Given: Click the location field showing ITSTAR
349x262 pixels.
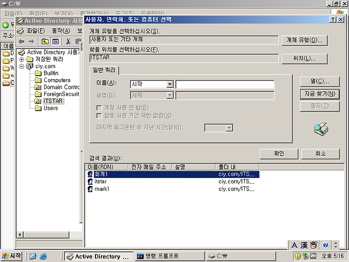Looking at the screenshot, I should [184, 58].
